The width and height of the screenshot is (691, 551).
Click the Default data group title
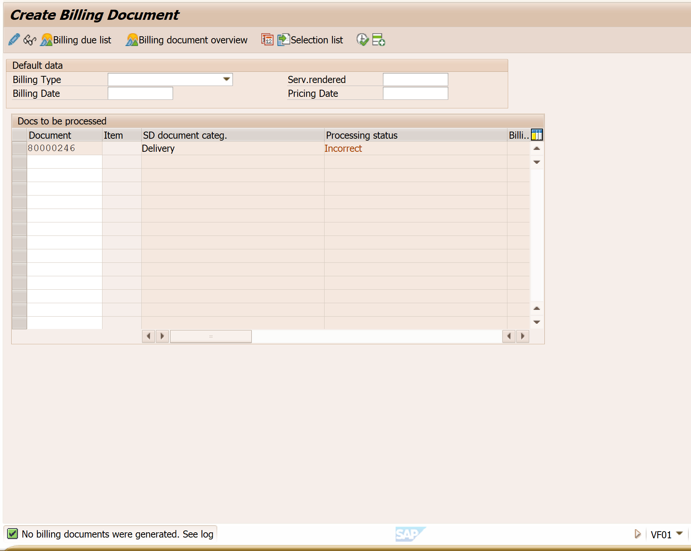[37, 65]
